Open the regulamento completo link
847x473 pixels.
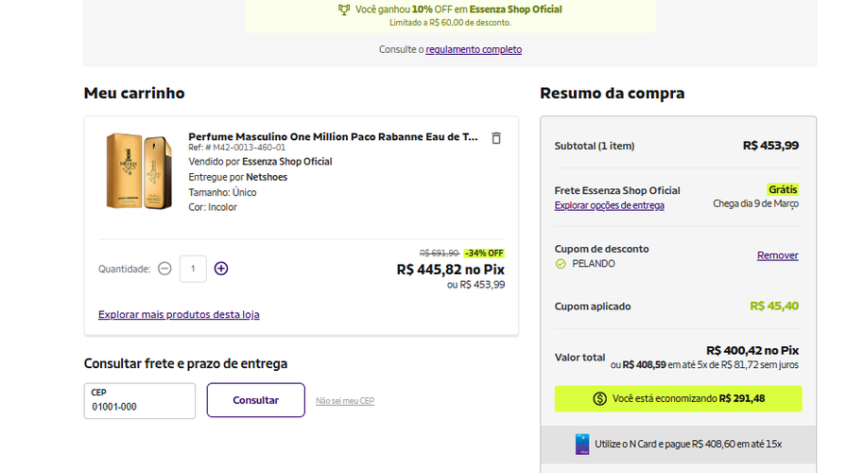tap(474, 50)
